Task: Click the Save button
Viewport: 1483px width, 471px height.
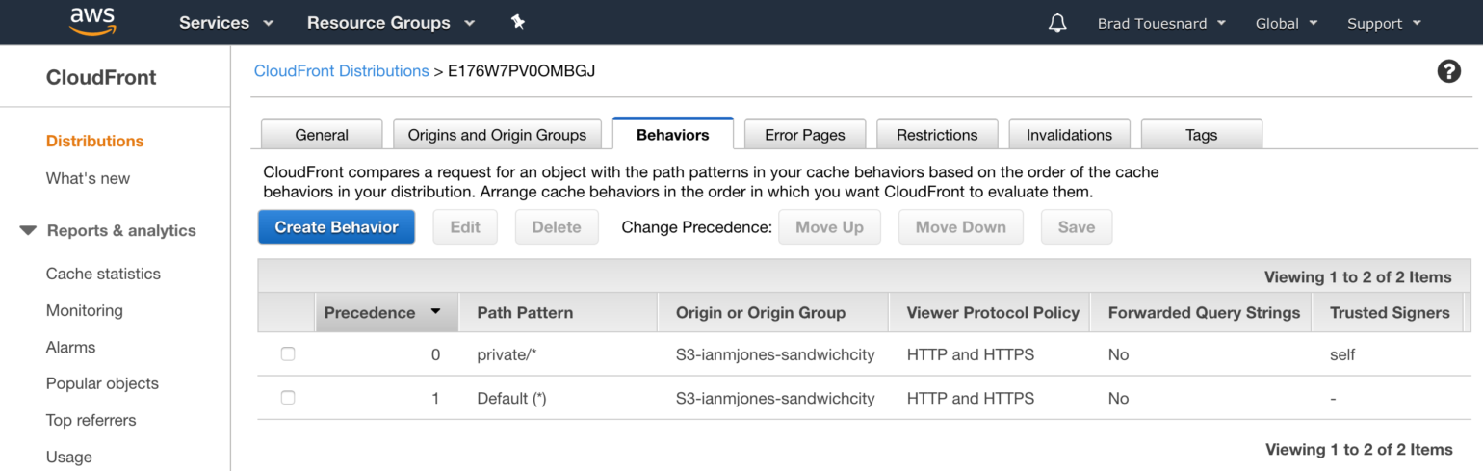Action: pos(1077,227)
